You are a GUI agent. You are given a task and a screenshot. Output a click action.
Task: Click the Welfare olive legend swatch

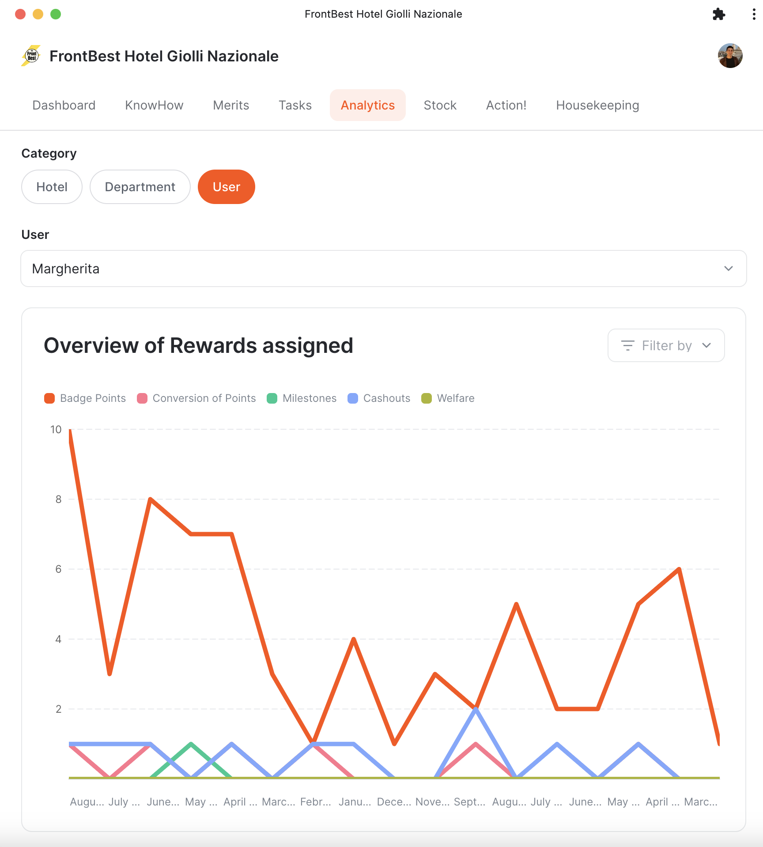[x=426, y=398]
